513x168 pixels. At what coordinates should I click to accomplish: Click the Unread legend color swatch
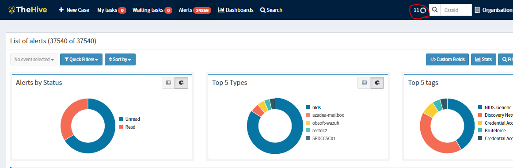click(121, 119)
